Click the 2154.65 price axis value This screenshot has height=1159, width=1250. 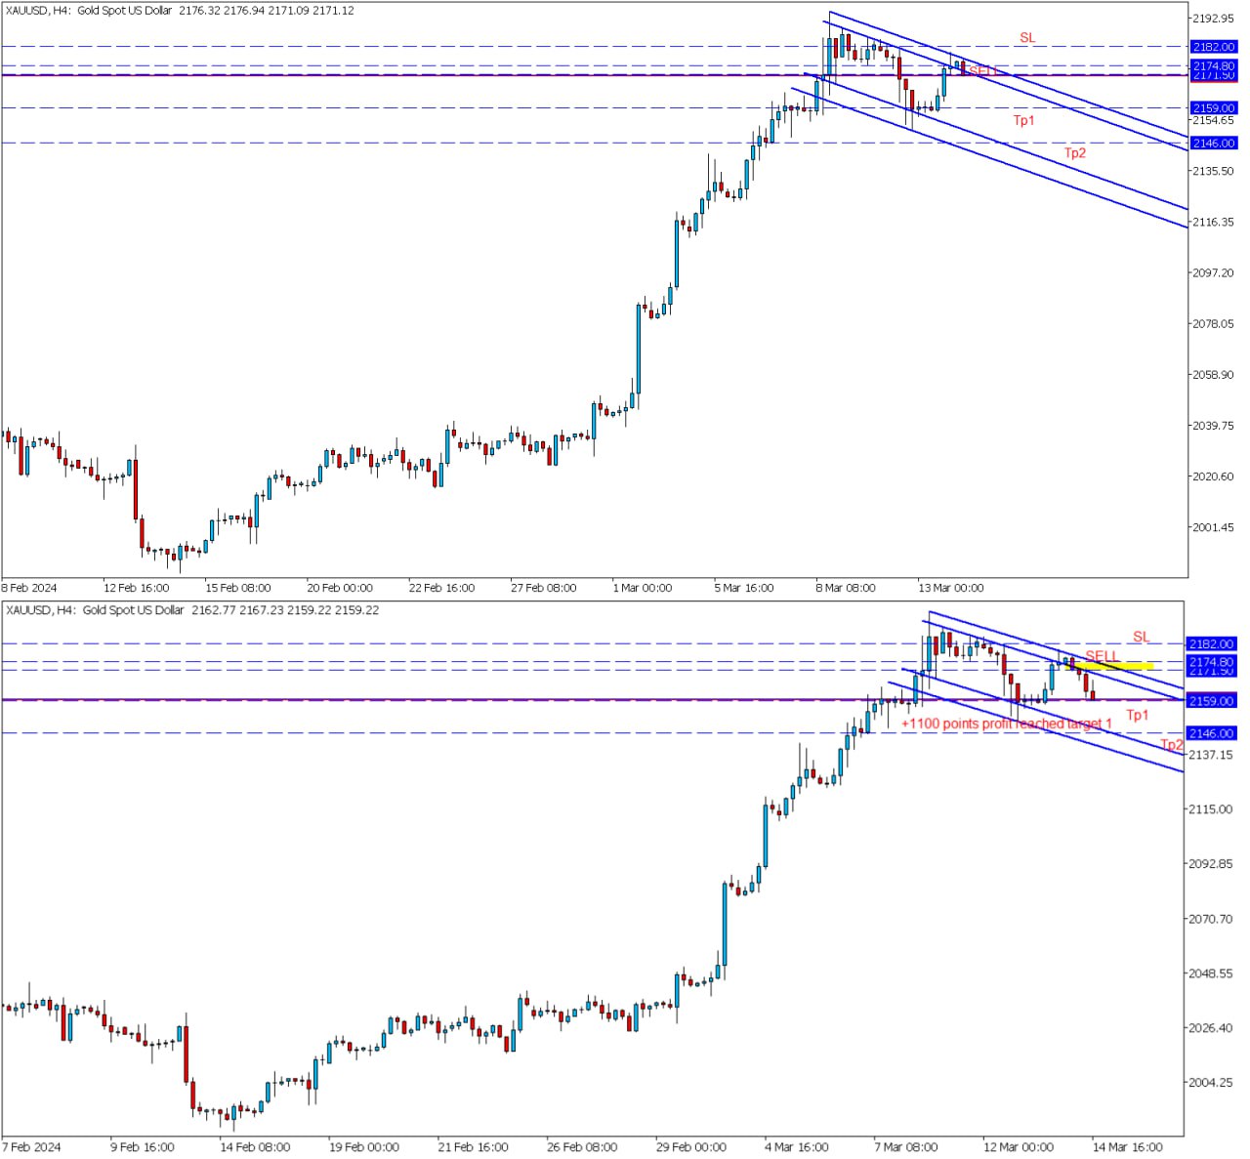[x=1213, y=120]
